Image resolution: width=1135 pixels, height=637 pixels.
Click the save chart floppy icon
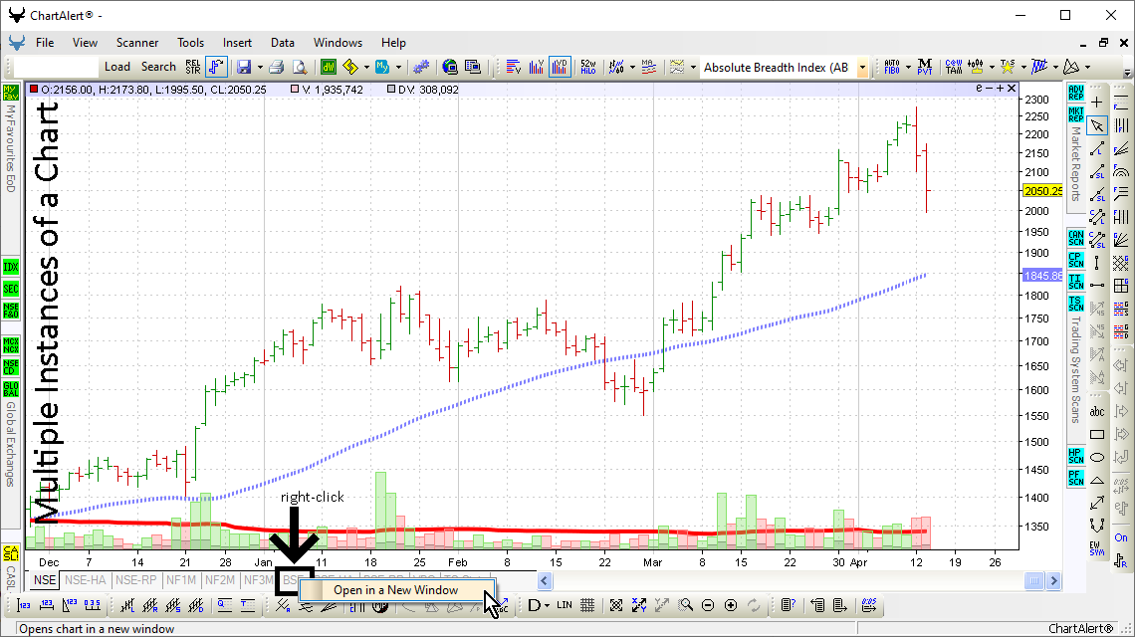(244, 67)
